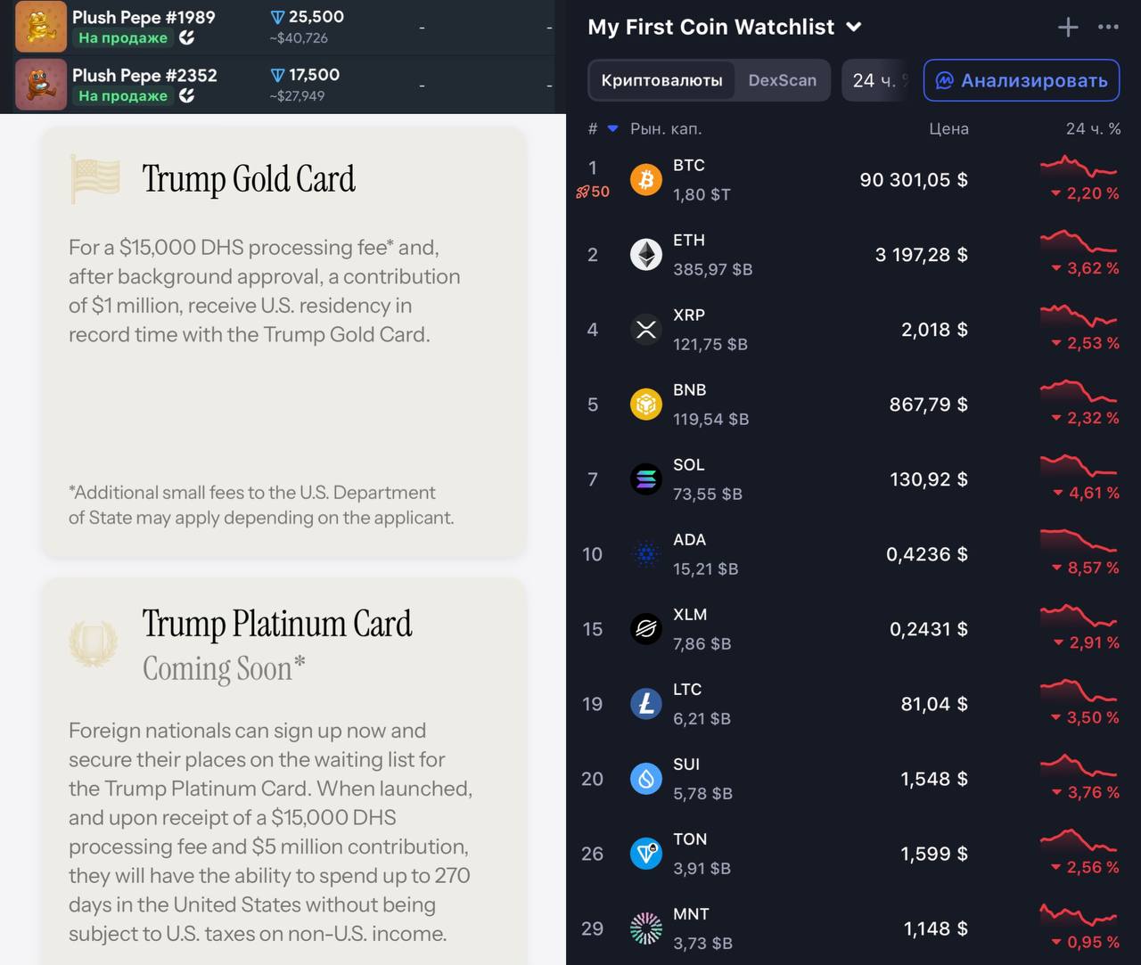
Task: Click the Анализировать button
Action: (1021, 81)
